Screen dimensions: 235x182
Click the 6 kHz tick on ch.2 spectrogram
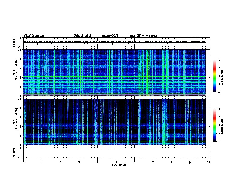coord(20,117)
